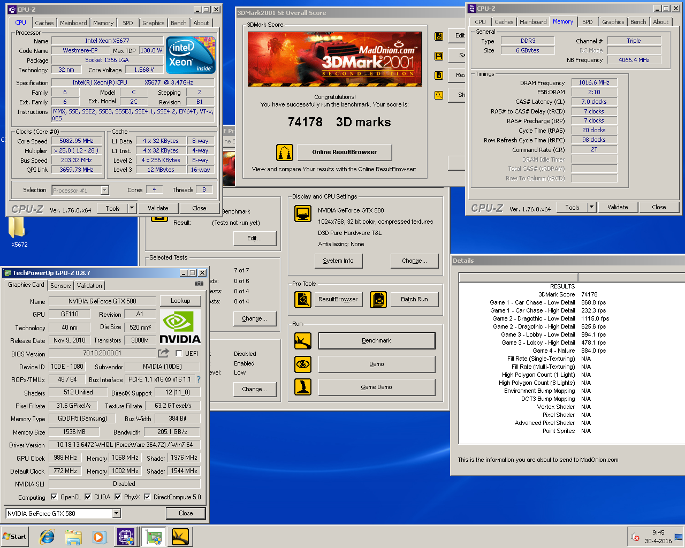Toggle the OpenCL checkbox in GPU-Z
The image size is (685, 548).
(54, 497)
